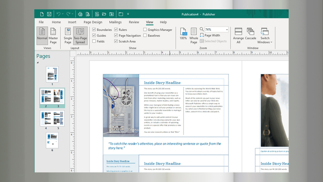The width and height of the screenshot is (323, 182).
Task: Select page 6 thumbnail
Action: [x=52, y=140]
